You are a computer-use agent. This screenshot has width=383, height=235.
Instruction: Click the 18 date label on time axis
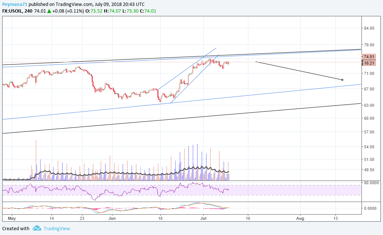pos(160,218)
